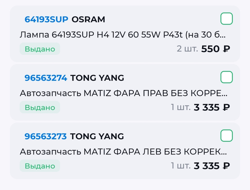Open the 96563274 part number link
250x190 pixels.
(46, 78)
